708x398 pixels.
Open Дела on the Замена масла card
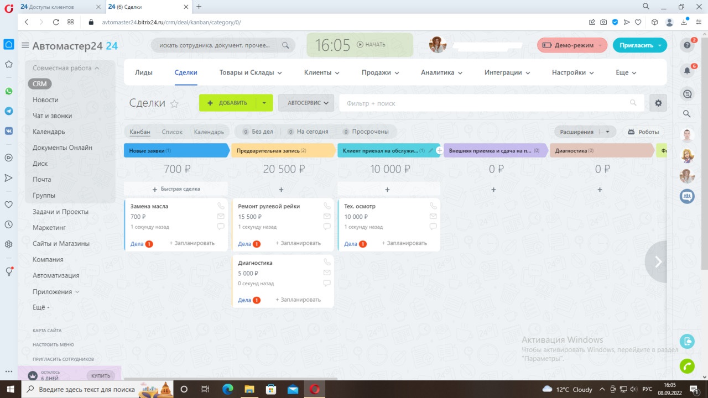[x=137, y=244]
